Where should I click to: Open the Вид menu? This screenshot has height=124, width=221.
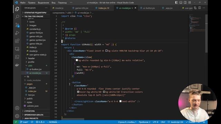[54, 2]
